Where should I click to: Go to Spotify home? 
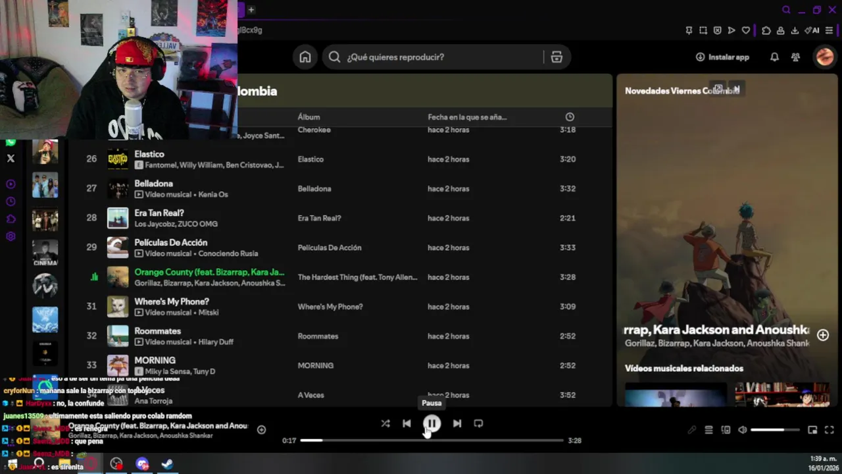pos(305,57)
